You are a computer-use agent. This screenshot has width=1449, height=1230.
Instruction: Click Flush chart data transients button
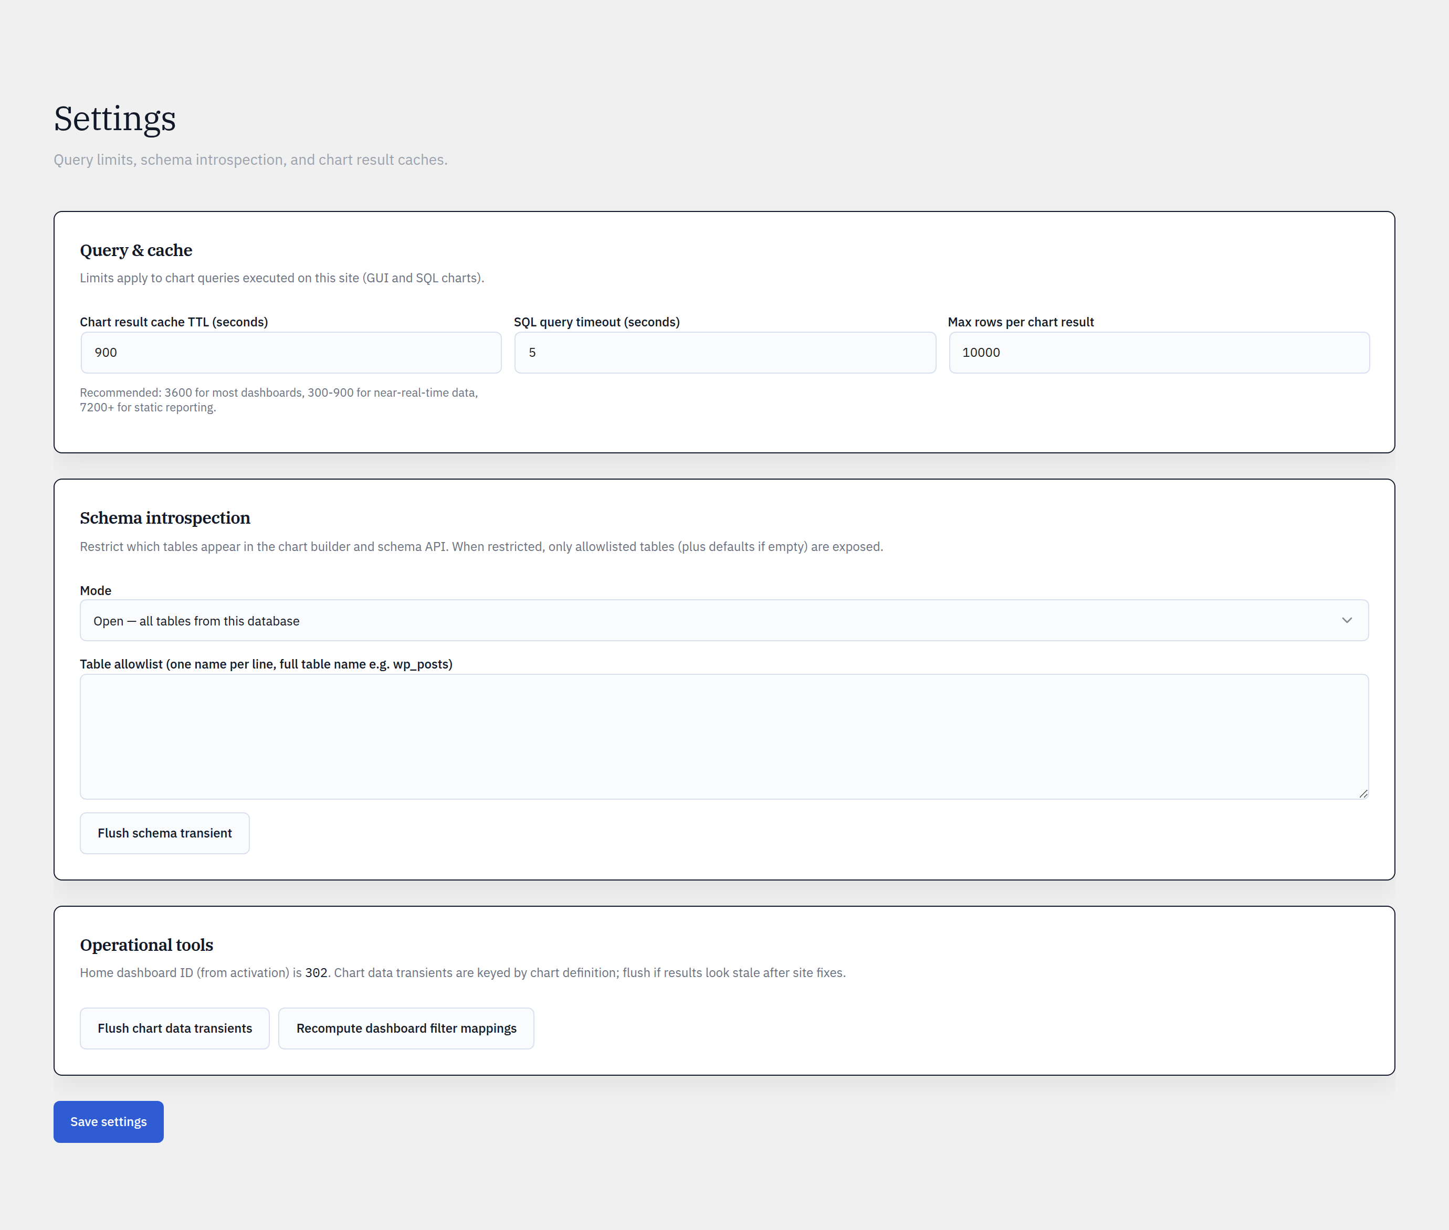point(174,1028)
